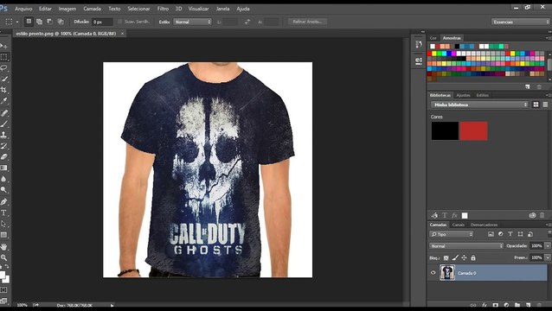
Task: Open the Arquivo menu
Action: 23,9
